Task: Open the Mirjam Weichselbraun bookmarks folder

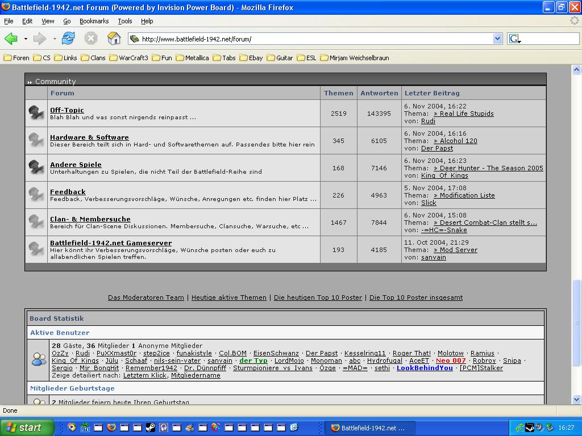Action: (x=355, y=58)
